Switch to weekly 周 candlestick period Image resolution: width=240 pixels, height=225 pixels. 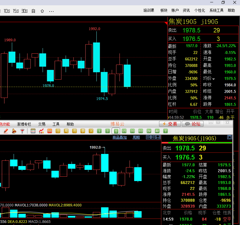[x=66, y=131]
